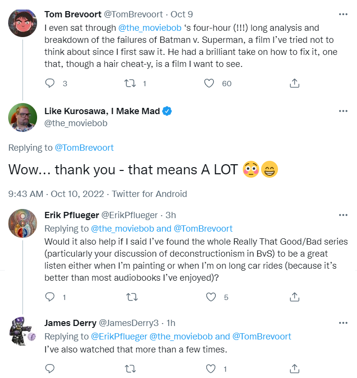This screenshot has height=378, width=357.
Task: Share Tom Brevoort's tweet
Action: click(294, 83)
